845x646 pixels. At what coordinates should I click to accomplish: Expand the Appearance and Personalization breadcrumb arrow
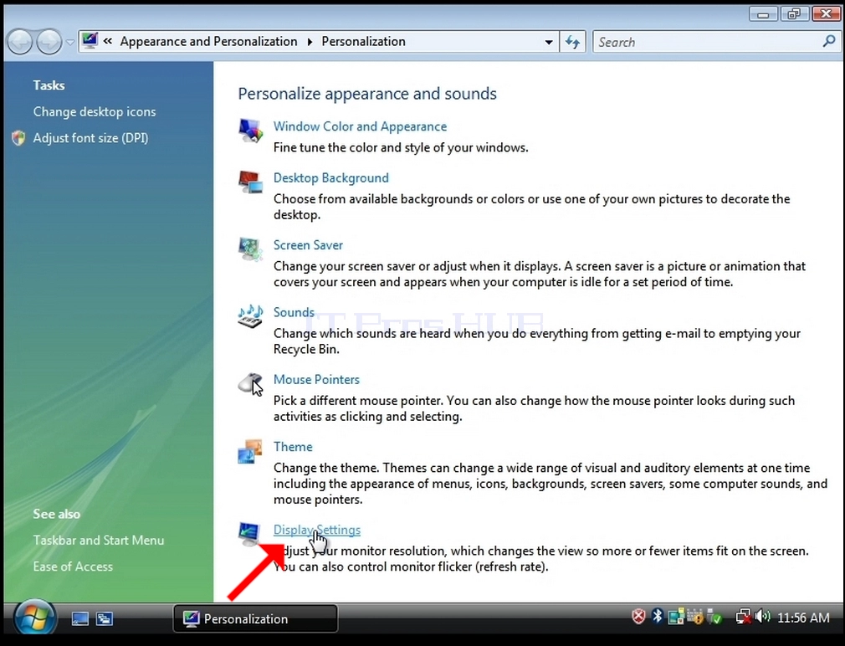310,42
